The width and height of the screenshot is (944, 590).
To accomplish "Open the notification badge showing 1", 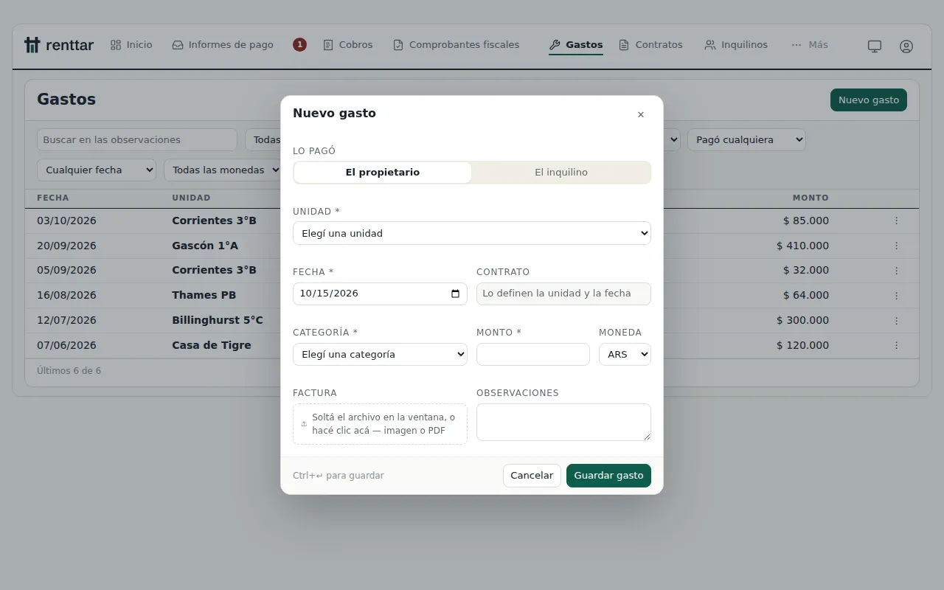I will pos(299,45).
